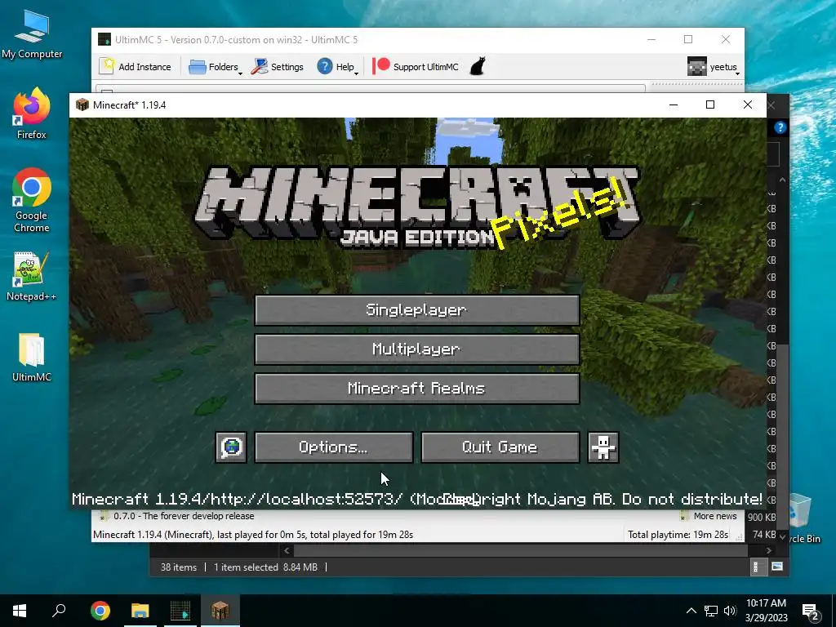Click the '900 KB' file size cell

(762, 517)
